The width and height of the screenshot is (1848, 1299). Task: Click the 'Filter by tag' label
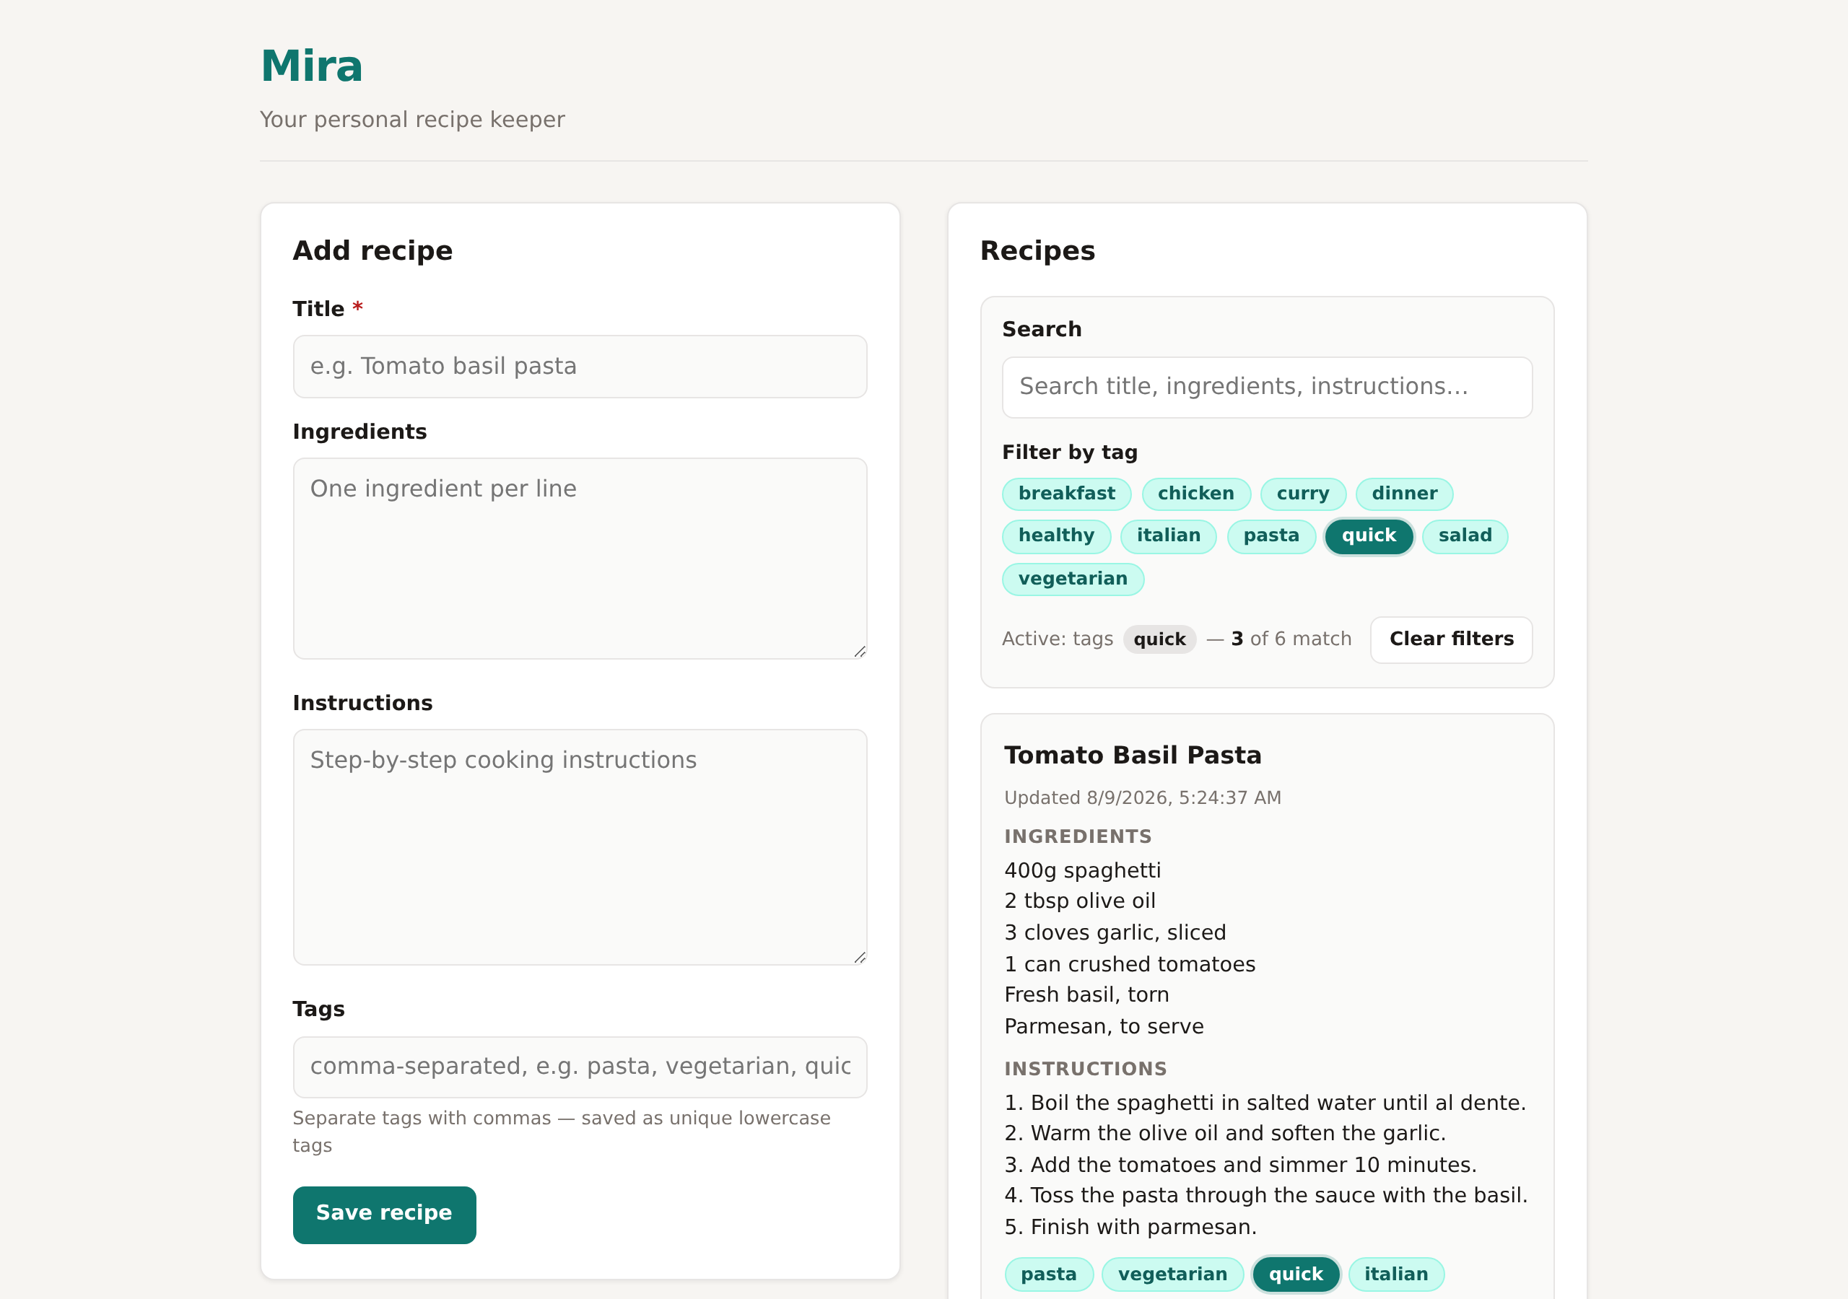[x=1069, y=452]
